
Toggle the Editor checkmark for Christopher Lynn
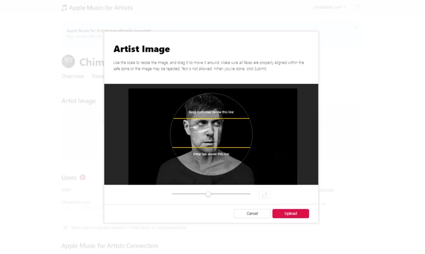(324, 204)
